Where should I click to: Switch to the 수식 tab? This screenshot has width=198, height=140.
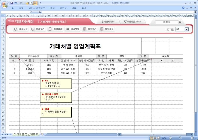52,8
